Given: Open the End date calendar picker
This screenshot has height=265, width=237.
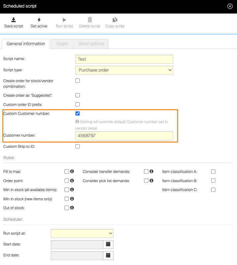Looking at the screenshot, I should pos(108,255).
